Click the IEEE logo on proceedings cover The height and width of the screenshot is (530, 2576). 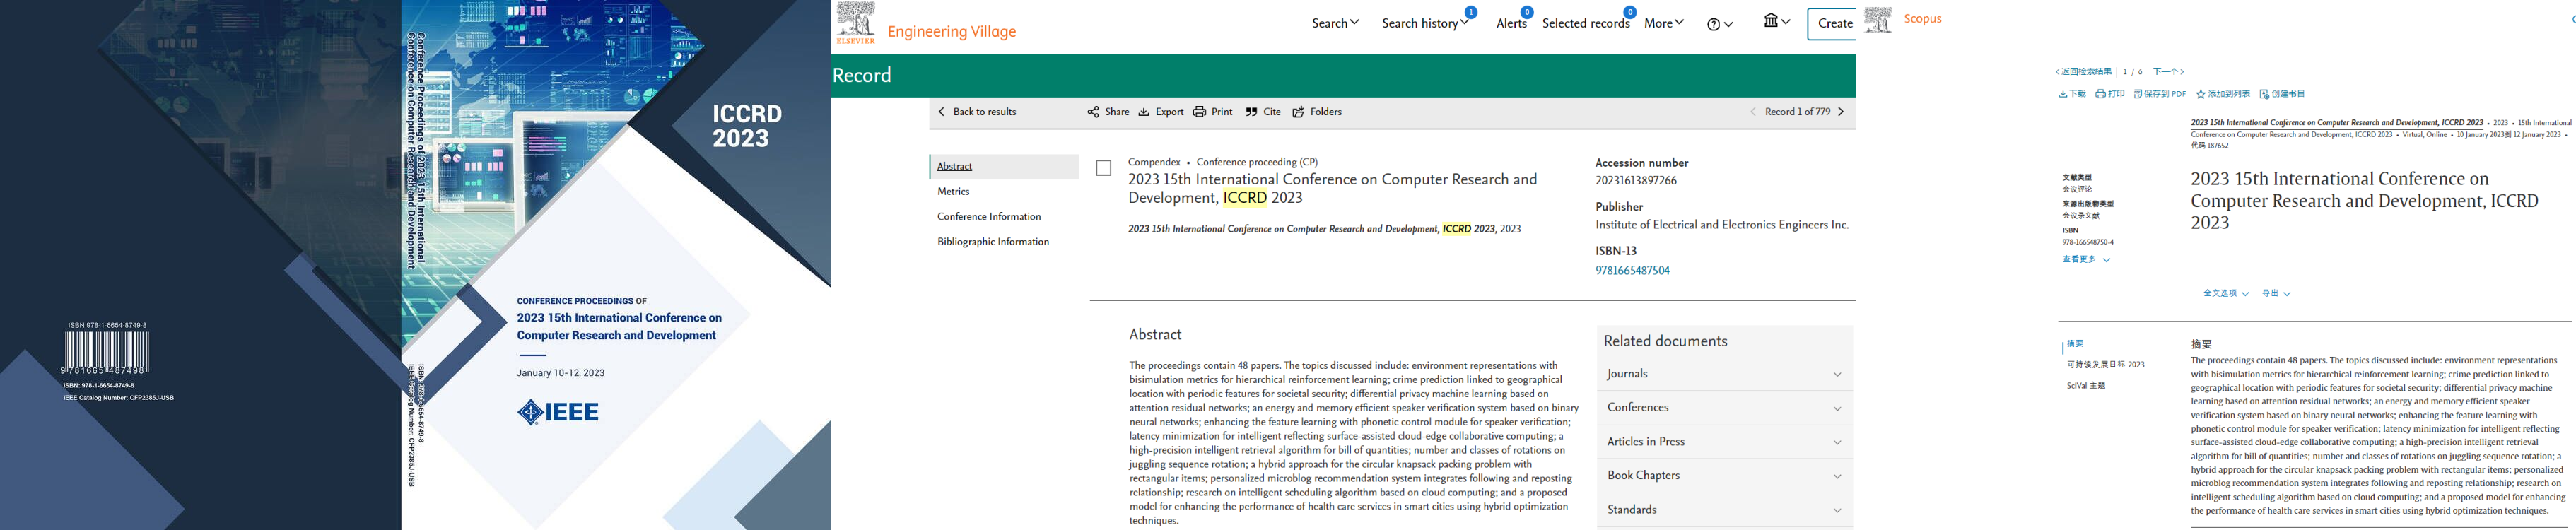click(x=558, y=412)
